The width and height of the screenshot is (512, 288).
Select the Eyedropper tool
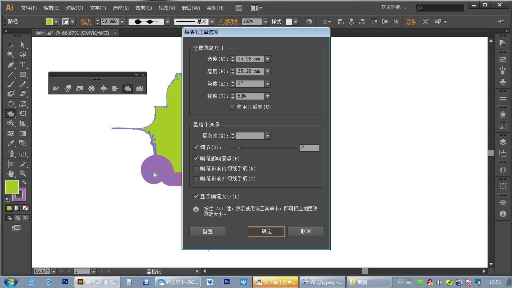click(x=11, y=144)
